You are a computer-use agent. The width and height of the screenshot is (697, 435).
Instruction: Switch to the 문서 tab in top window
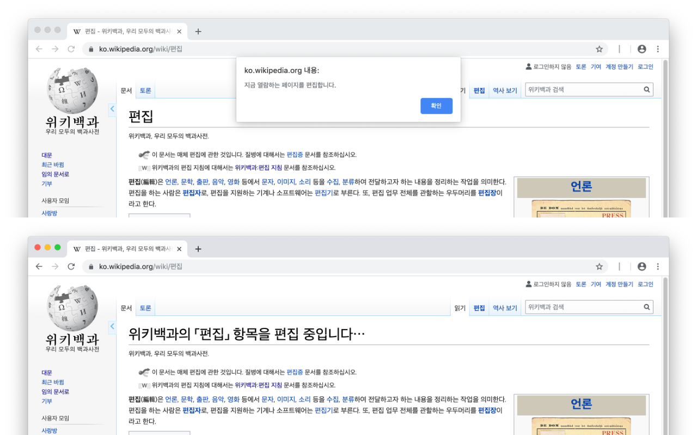point(126,91)
